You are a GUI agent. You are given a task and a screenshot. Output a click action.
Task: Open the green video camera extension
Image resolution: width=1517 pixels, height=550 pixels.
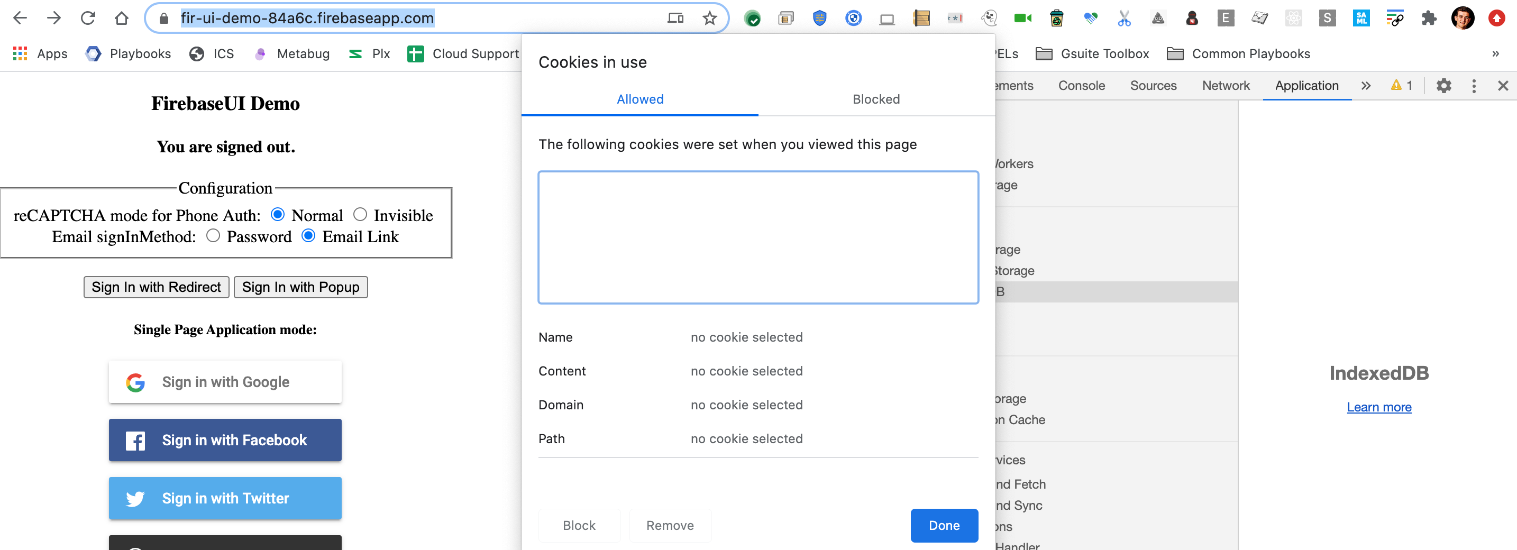(1022, 19)
